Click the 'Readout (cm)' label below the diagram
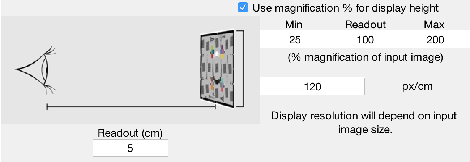Viewport: 470px width, 162px height. [130, 133]
